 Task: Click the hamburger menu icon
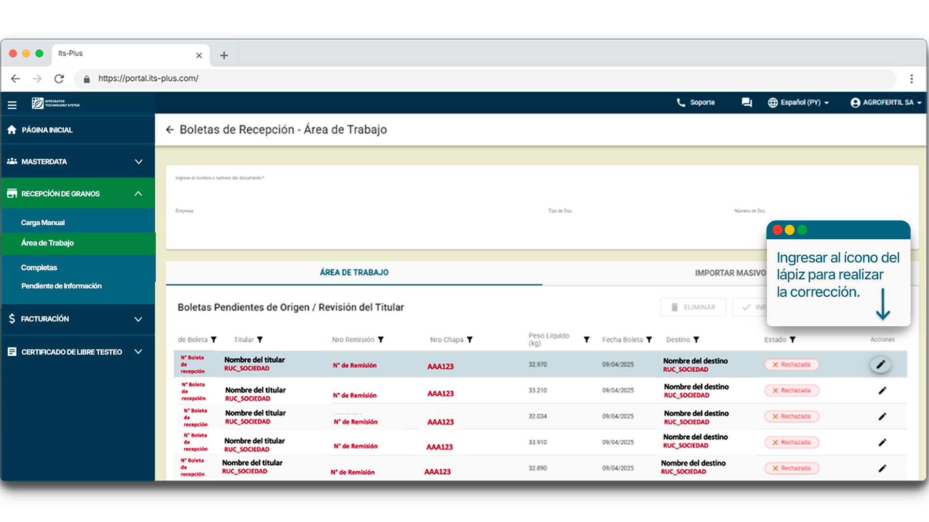(x=12, y=104)
